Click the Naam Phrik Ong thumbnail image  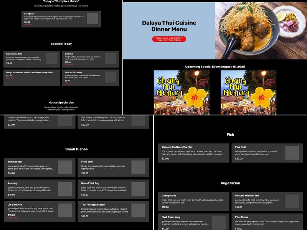pyautogui.click(x=139, y=189)
